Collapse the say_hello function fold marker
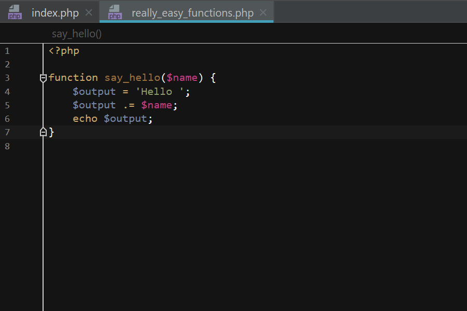Image resolution: width=467 pixels, height=311 pixels. [x=44, y=78]
